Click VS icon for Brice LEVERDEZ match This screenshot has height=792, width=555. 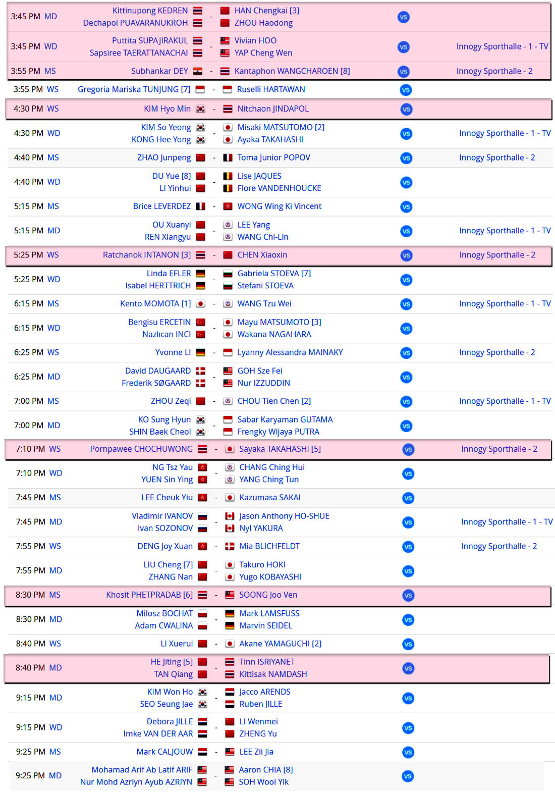point(406,207)
